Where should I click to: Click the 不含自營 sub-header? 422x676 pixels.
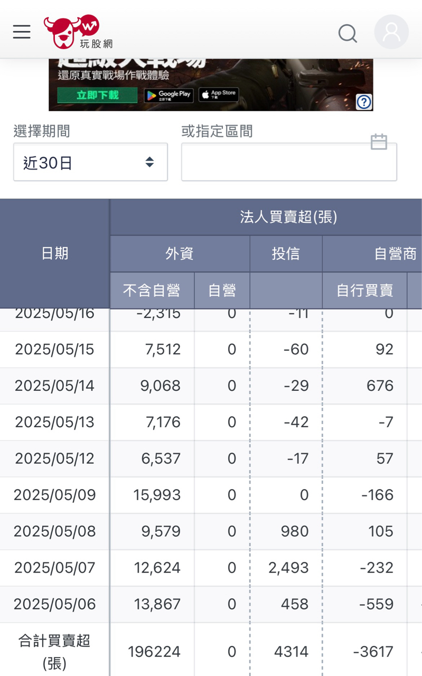(x=152, y=290)
